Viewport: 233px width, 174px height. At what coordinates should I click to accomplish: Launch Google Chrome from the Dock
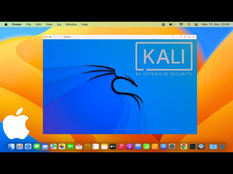(x=184, y=146)
